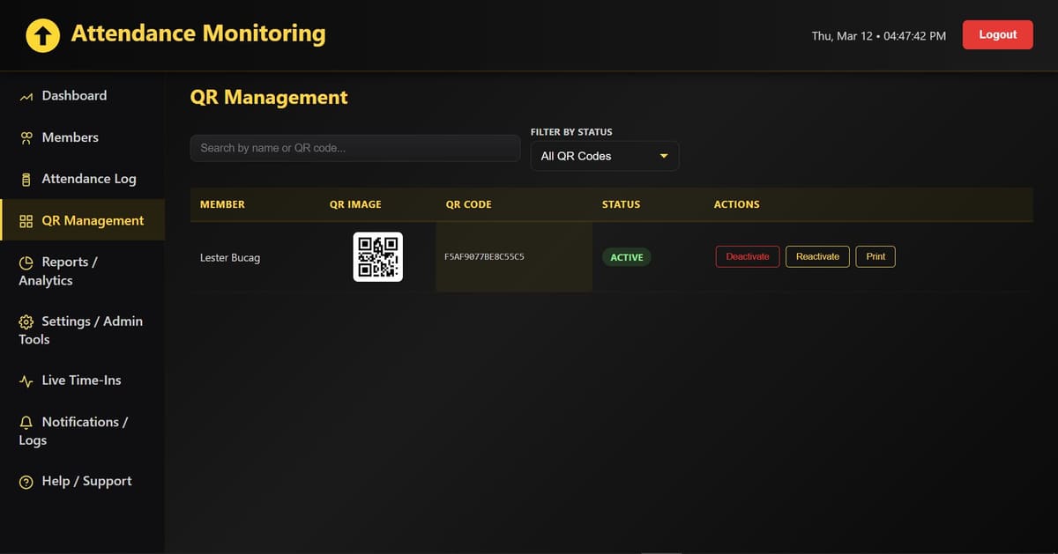Open the All QR Codes status filter
The width and height of the screenshot is (1058, 554).
[x=604, y=156]
